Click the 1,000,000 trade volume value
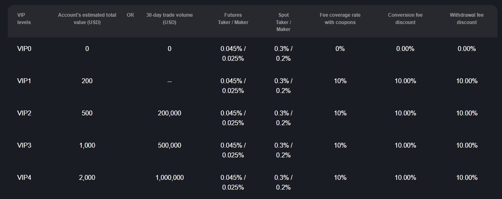The height and width of the screenshot is (199, 502). (x=169, y=177)
